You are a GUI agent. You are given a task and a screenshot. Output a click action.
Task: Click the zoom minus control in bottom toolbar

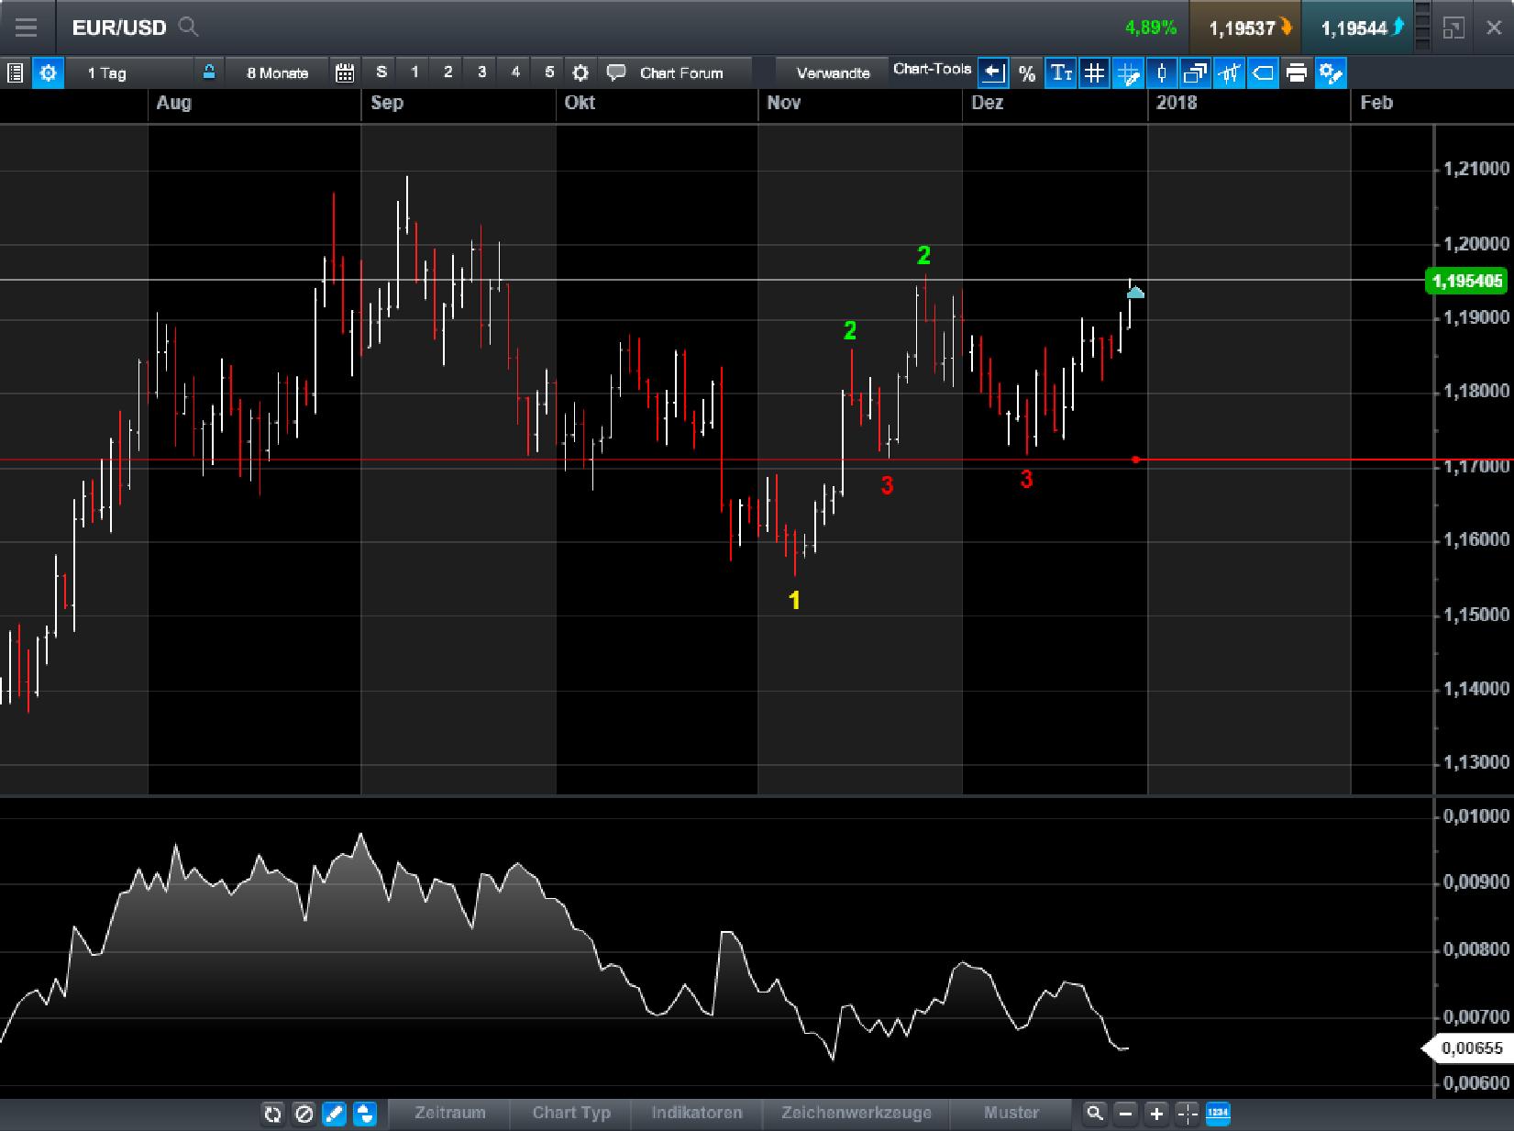1125,1114
